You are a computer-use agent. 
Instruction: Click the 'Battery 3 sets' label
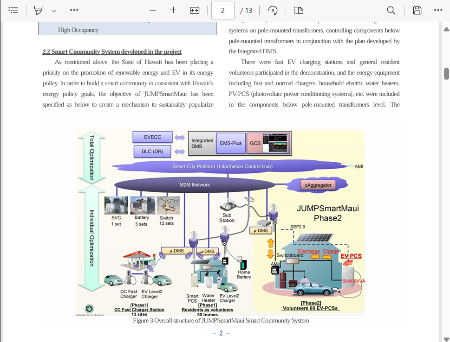pyautogui.click(x=142, y=221)
